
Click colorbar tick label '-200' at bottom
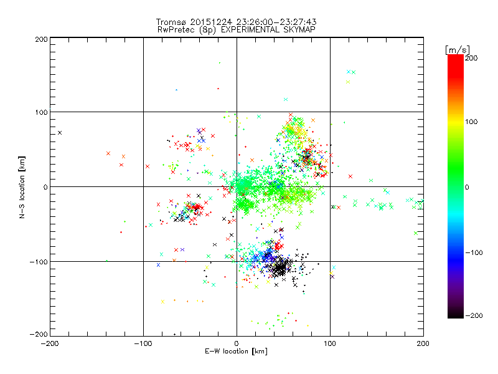pyautogui.click(x=474, y=315)
